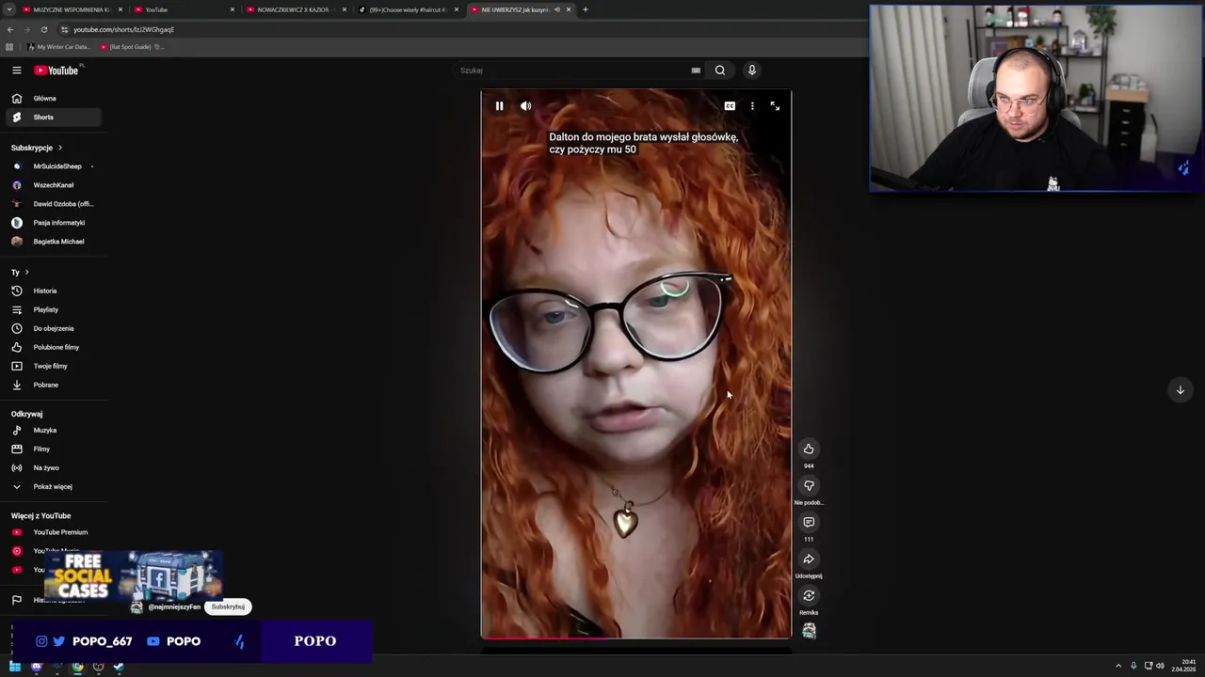Open the YouTube hamburger guide menu

pos(16,71)
